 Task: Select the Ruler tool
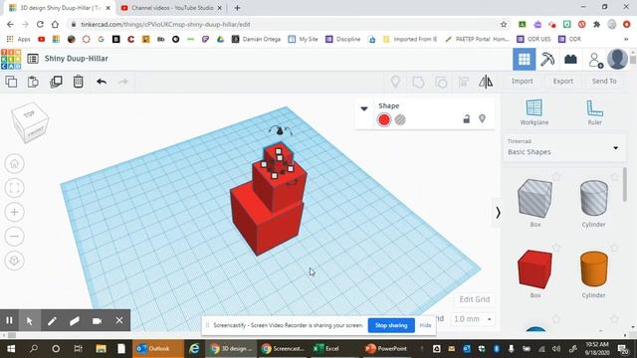click(x=595, y=112)
